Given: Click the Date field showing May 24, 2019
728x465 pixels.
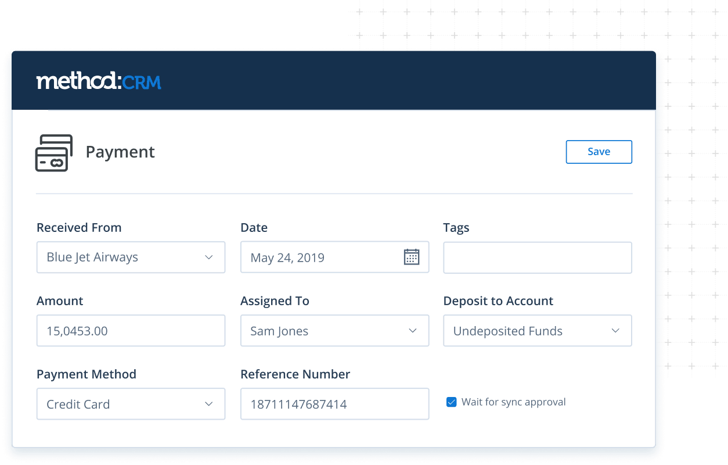Looking at the screenshot, I should 334,257.
